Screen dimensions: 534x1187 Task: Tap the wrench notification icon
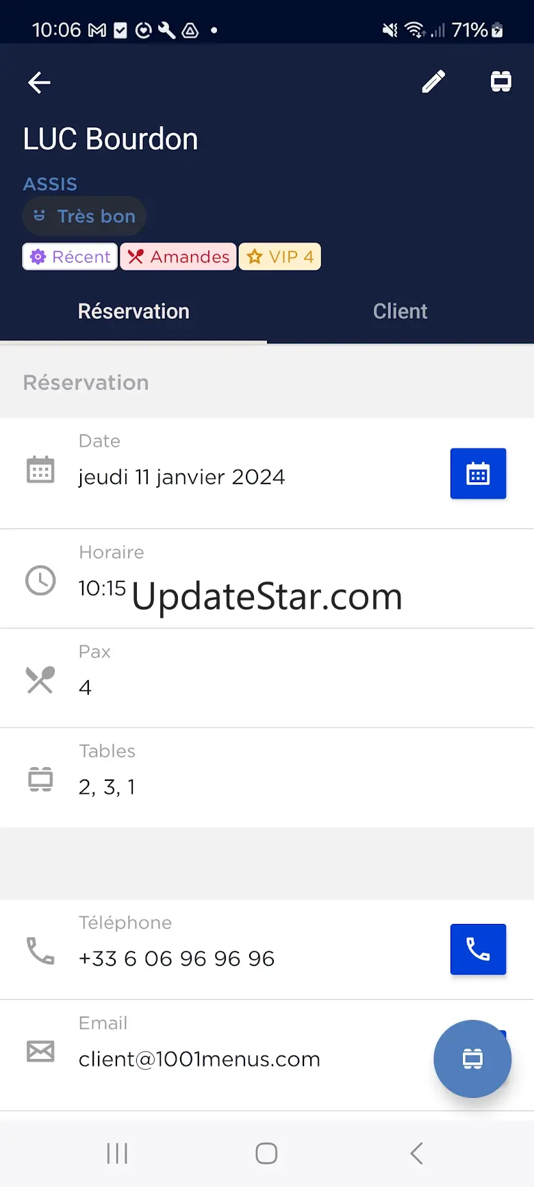coord(166,30)
